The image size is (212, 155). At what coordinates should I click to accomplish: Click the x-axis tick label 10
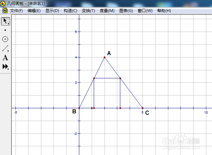point(206,113)
